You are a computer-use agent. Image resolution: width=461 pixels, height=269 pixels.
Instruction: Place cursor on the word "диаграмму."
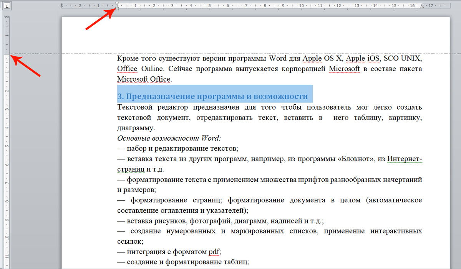tap(136, 128)
